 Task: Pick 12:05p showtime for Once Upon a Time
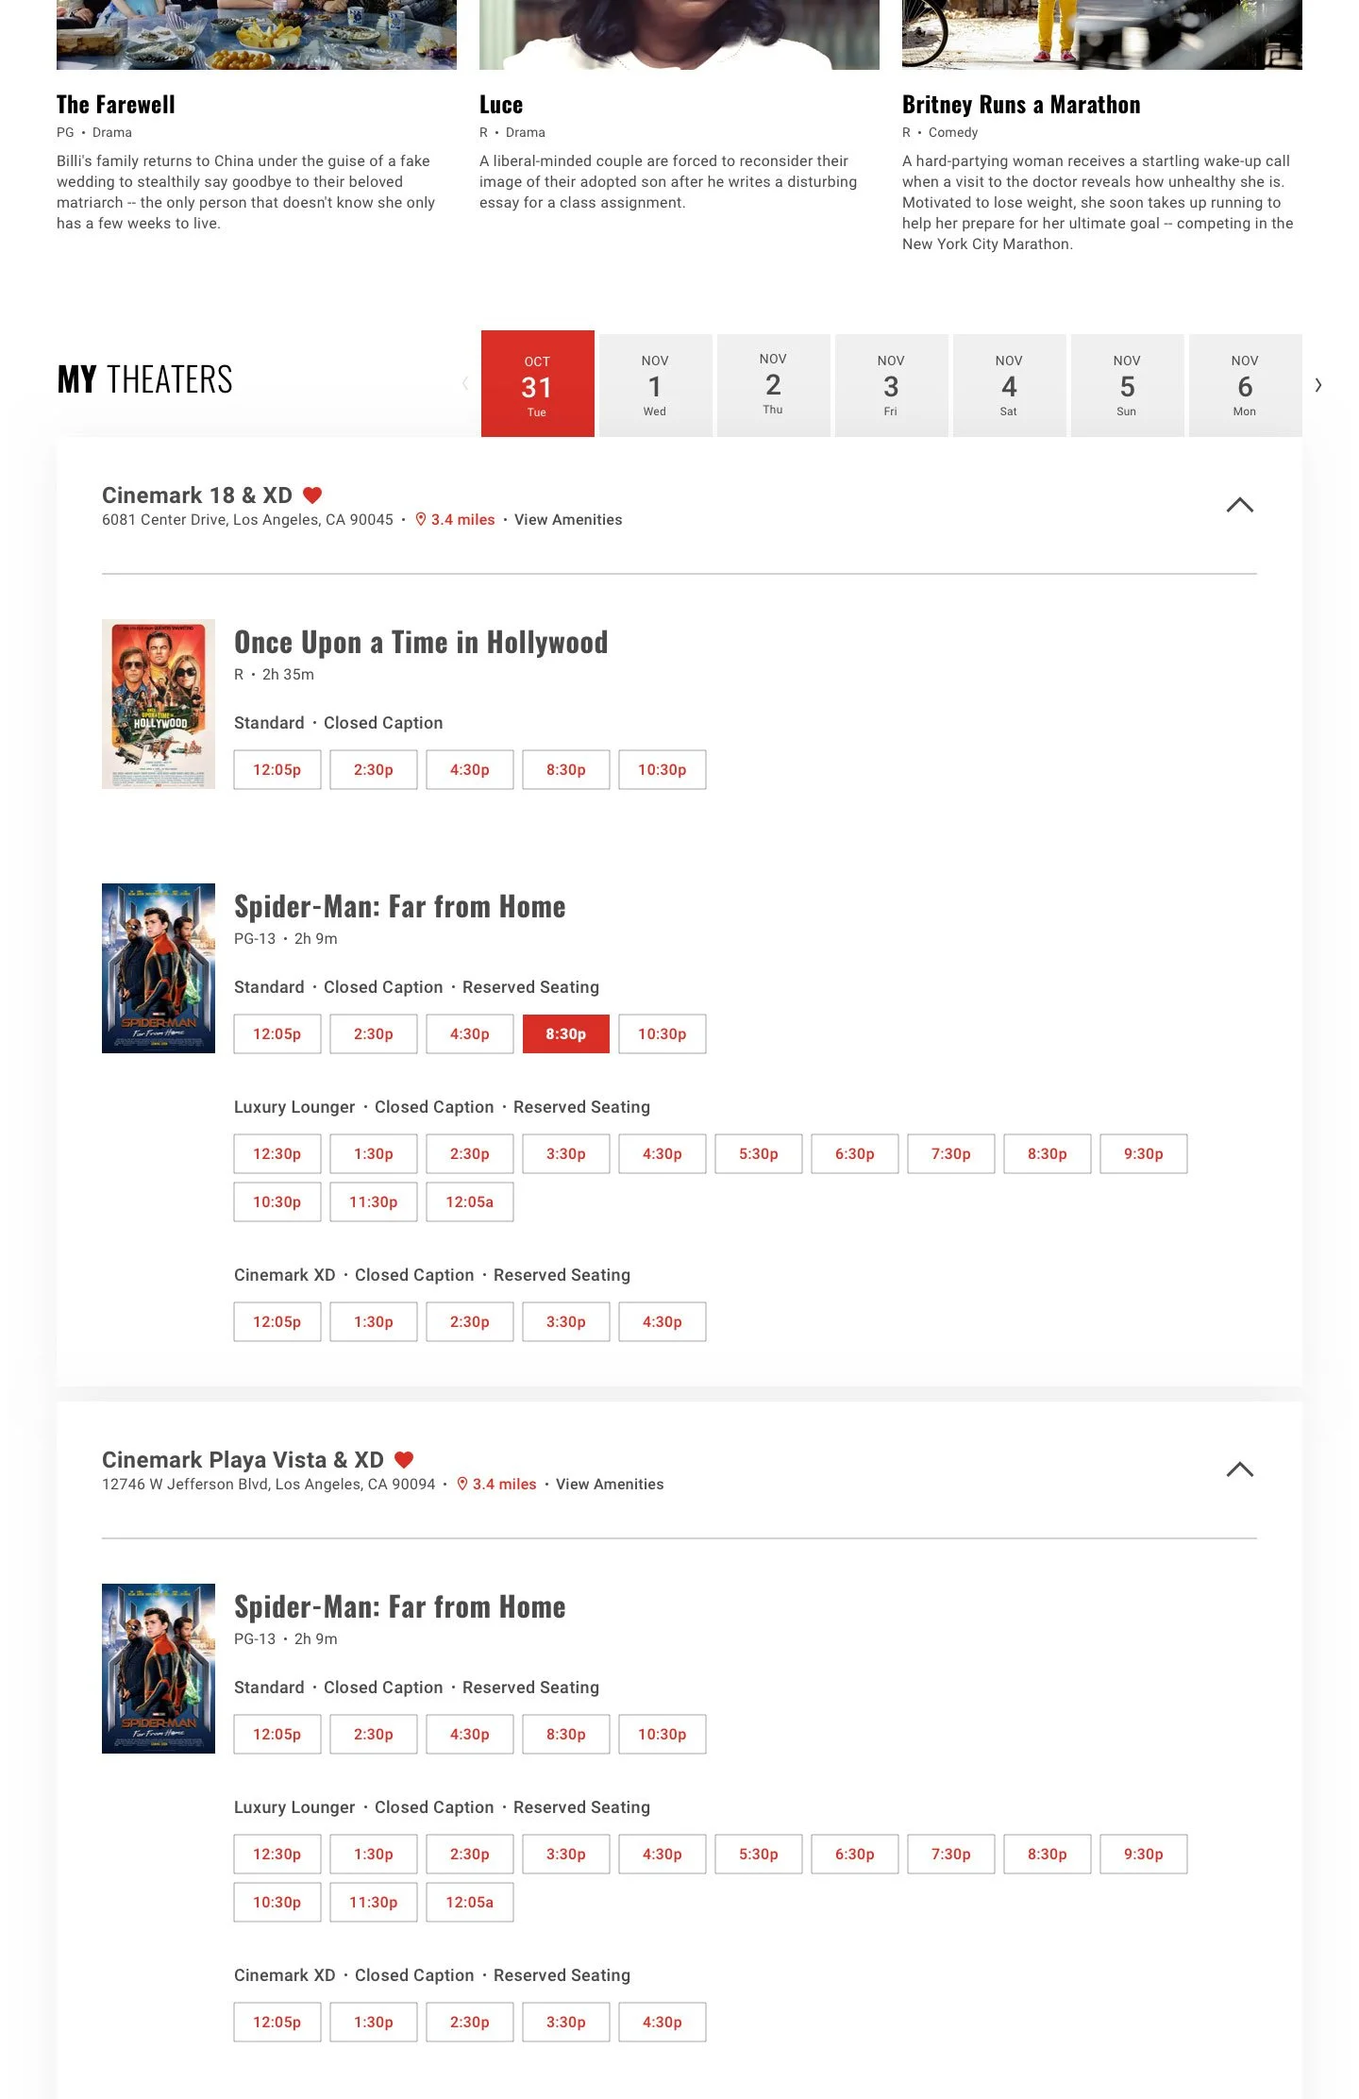[277, 770]
